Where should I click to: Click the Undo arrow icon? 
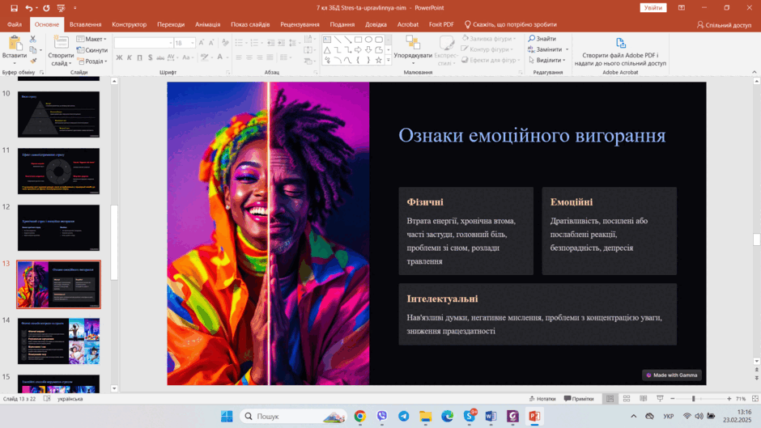pos(28,8)
